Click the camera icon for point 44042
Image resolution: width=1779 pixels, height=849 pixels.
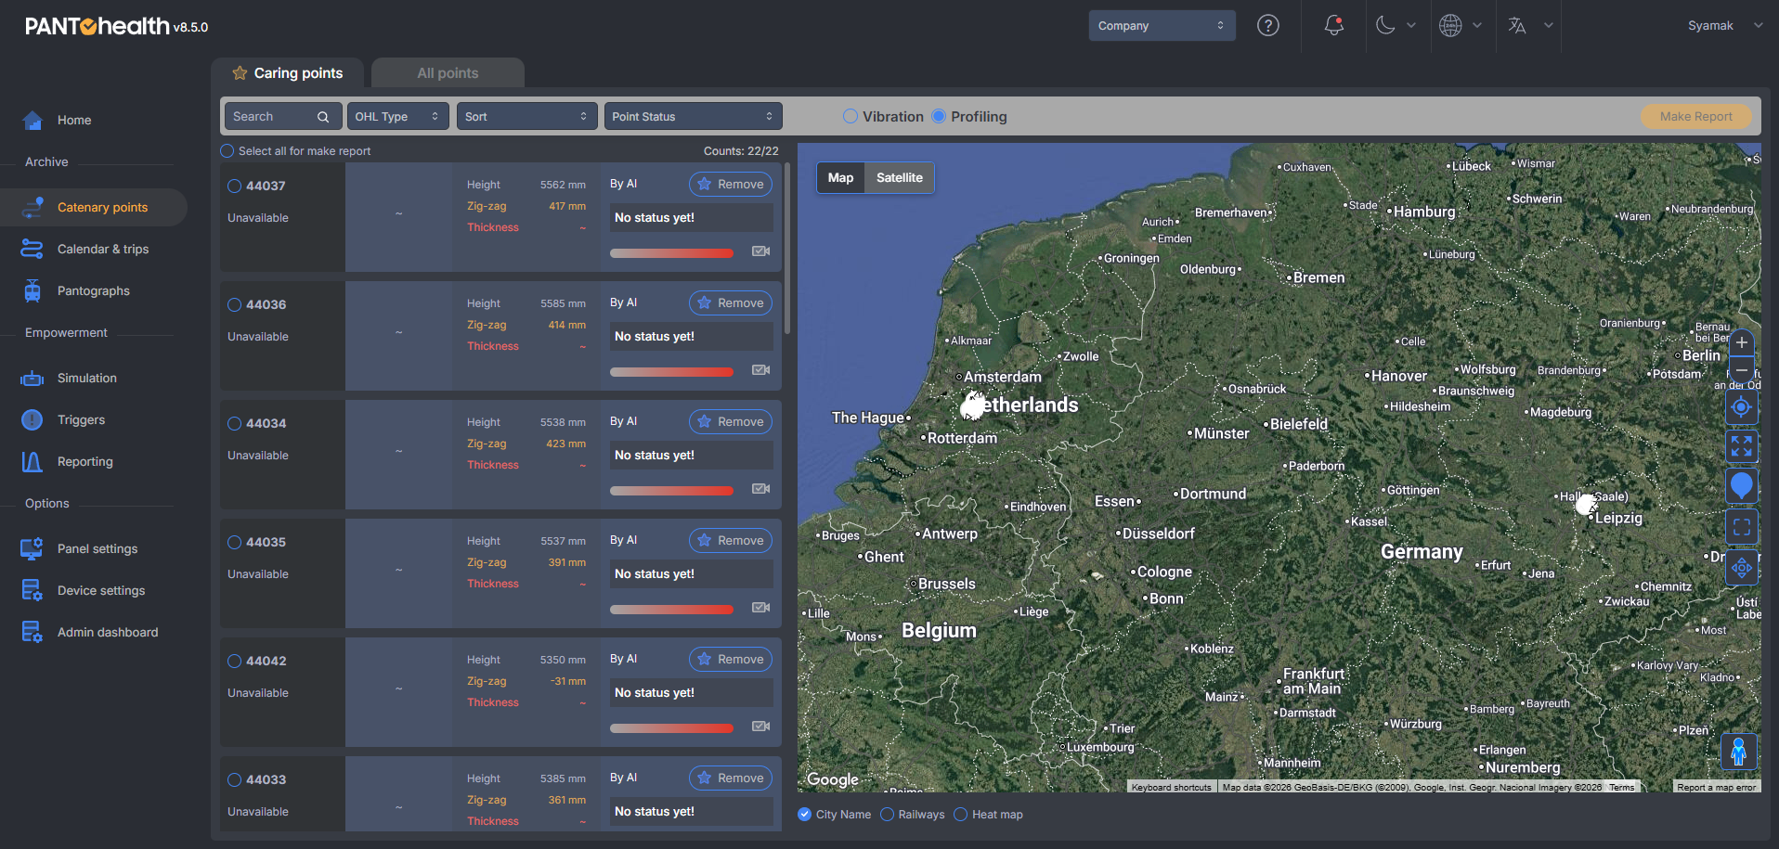coord(761,727)
